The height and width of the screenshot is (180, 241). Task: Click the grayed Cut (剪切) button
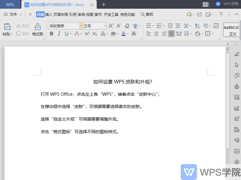point(23,26)
